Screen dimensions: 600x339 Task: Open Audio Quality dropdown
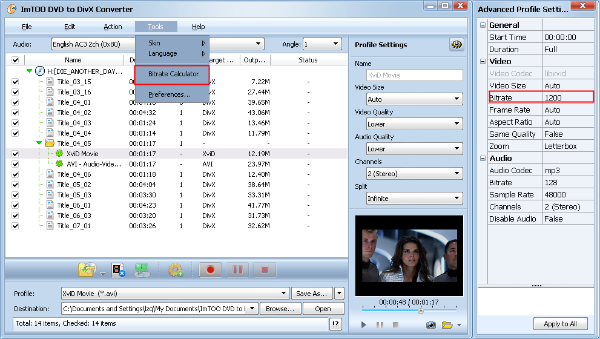pos(414,149)
